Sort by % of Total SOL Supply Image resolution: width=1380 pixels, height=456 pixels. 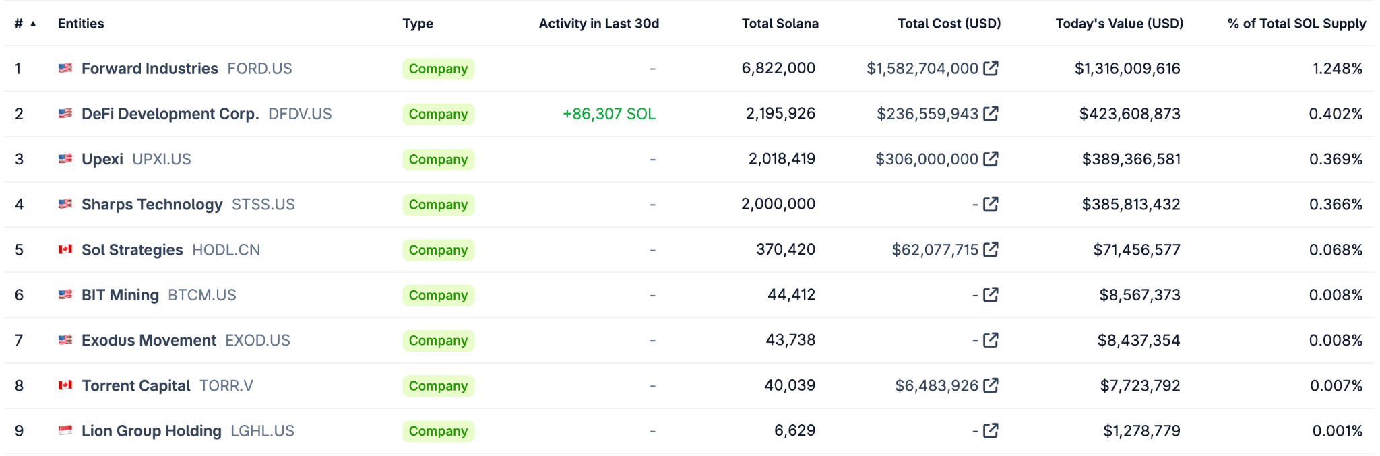pyautogui.click(x=1296, y=24)
